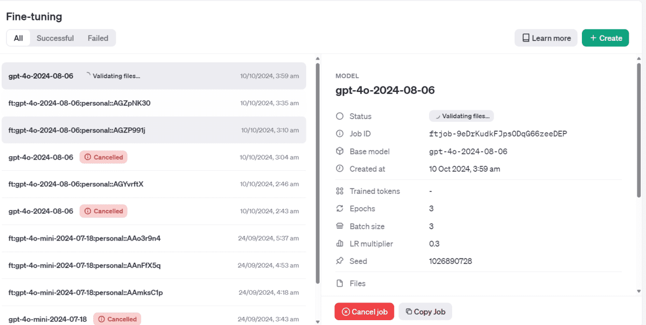This screenshot has width=646, height=325.
Task: Click the Base model cube icon
Action: pos(339,151)
